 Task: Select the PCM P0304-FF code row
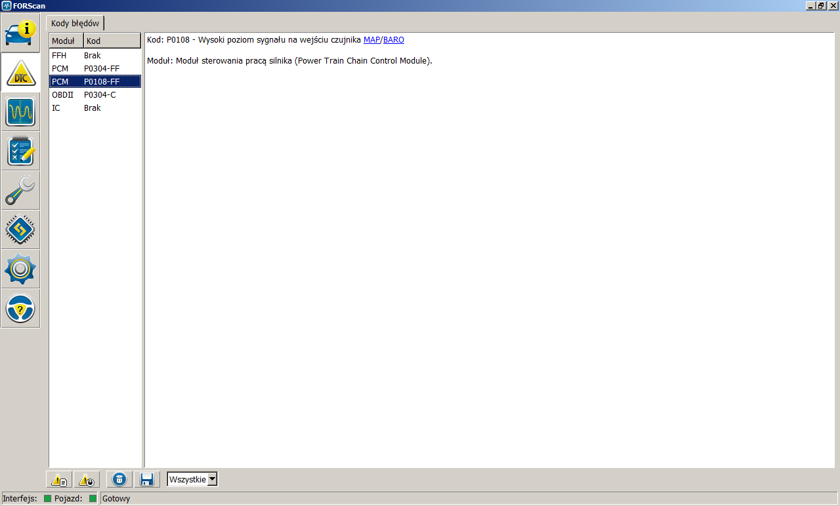coord(95,68)
